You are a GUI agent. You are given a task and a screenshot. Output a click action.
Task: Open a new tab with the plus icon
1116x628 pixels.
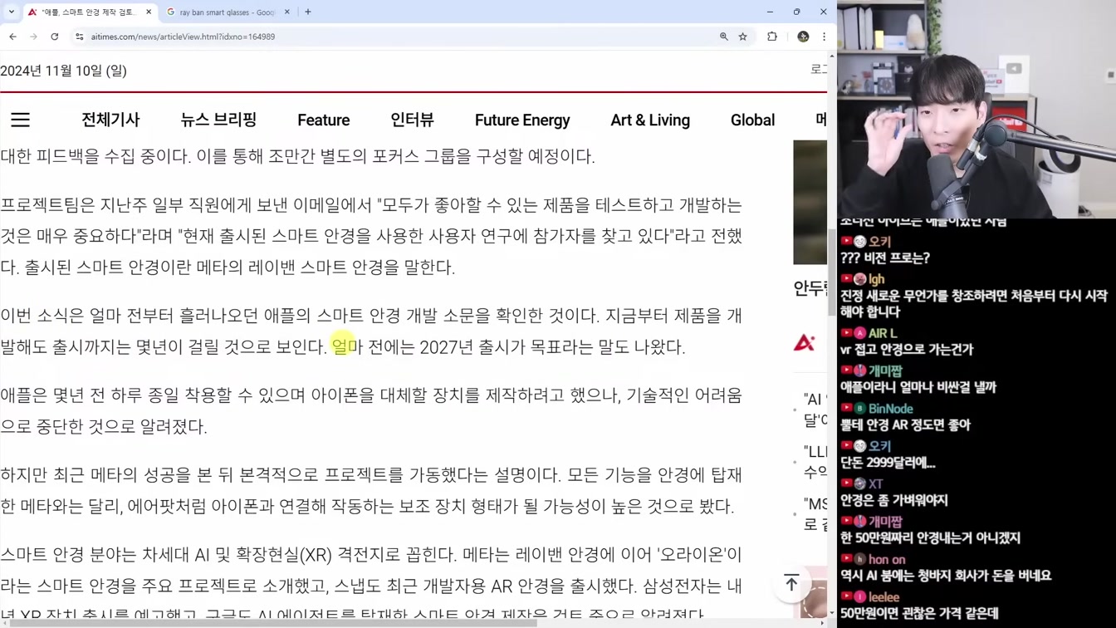(x=308, y=12)
